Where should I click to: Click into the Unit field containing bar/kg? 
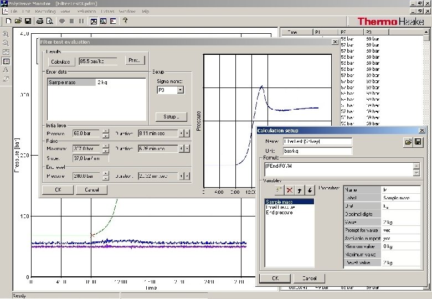tap(317, 151)
